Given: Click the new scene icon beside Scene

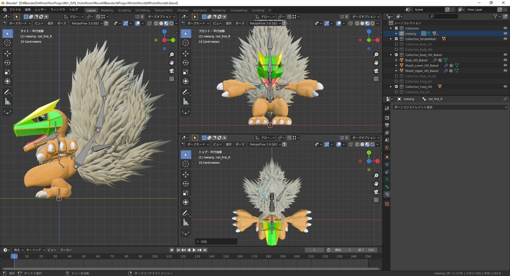Looking at the screenshot, I should pyautogui.click(x=448, y=9).
